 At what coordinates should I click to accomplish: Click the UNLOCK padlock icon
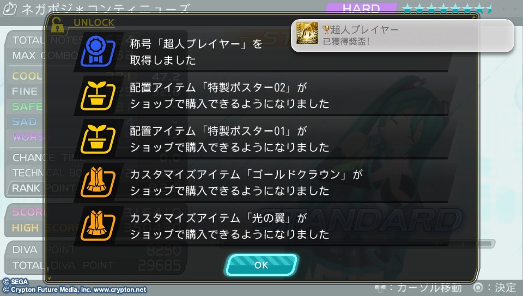57,25
